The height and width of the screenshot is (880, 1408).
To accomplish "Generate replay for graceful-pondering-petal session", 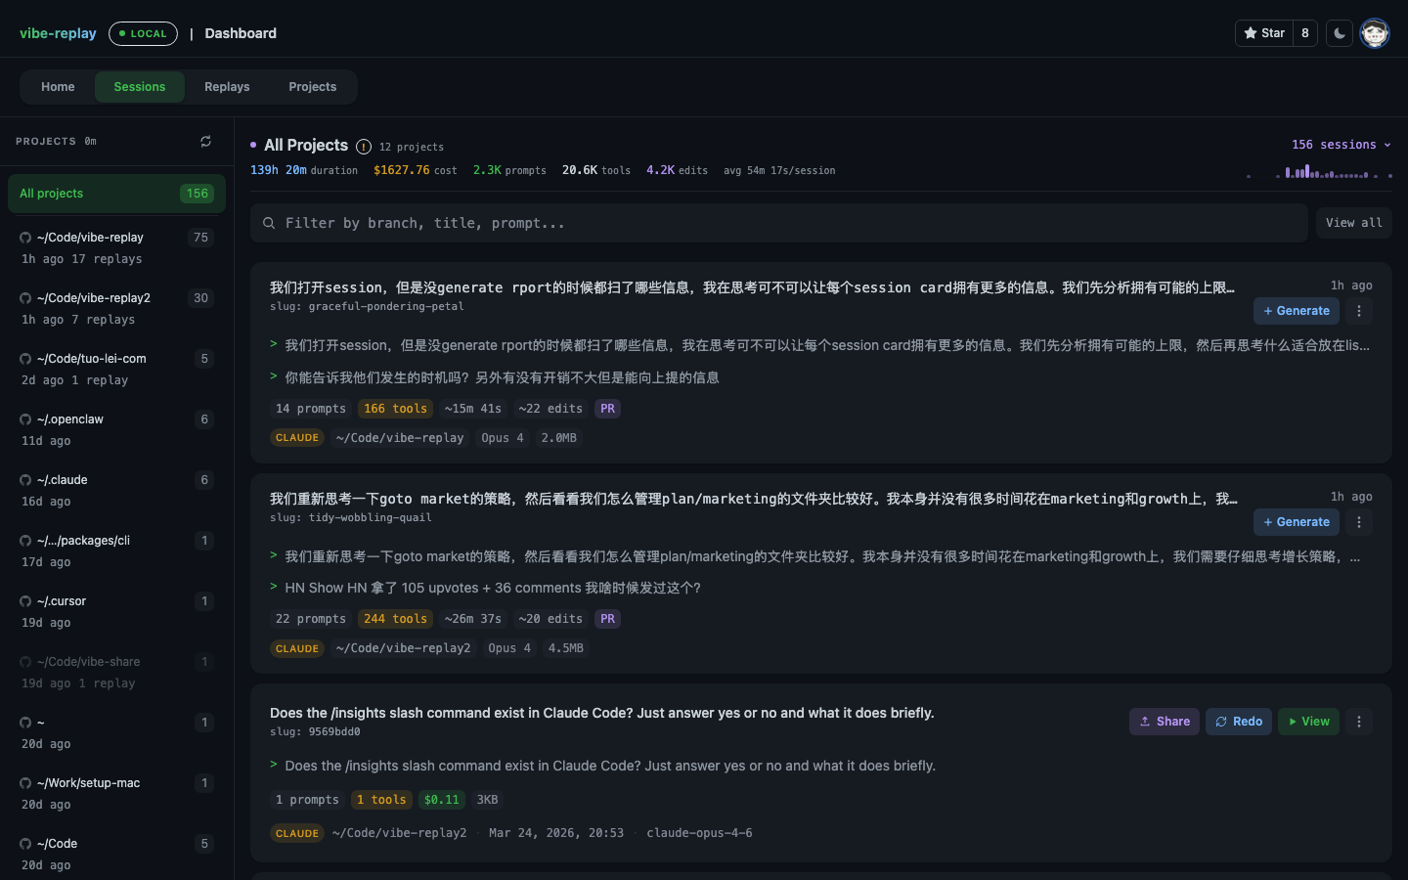I will pyautogui.click(x=1297, y=311).
